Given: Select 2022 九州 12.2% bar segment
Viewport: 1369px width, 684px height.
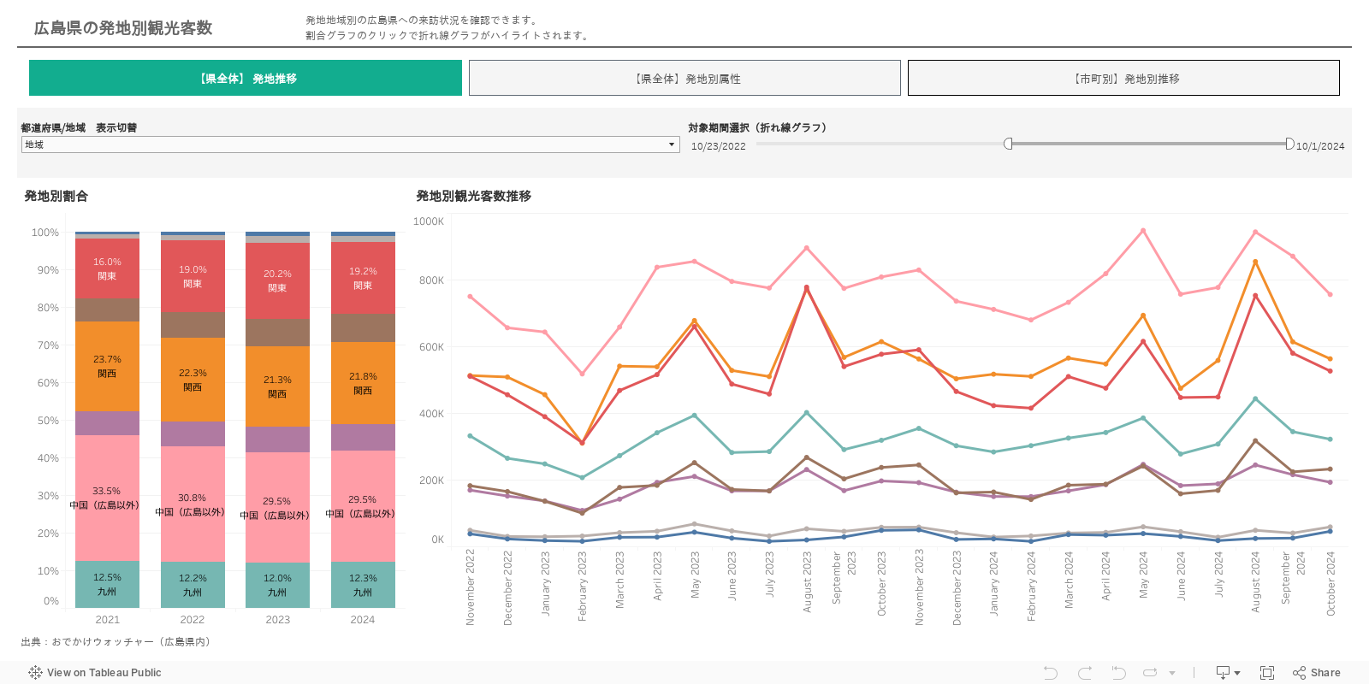Looking at the screenshot, I should pos(193,585).
